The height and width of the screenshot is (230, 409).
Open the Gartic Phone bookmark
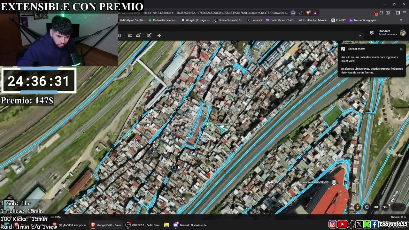[x=280, y=20]
